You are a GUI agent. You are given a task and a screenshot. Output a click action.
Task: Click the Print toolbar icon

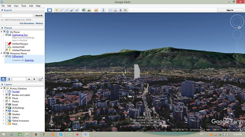click(115, 10)
